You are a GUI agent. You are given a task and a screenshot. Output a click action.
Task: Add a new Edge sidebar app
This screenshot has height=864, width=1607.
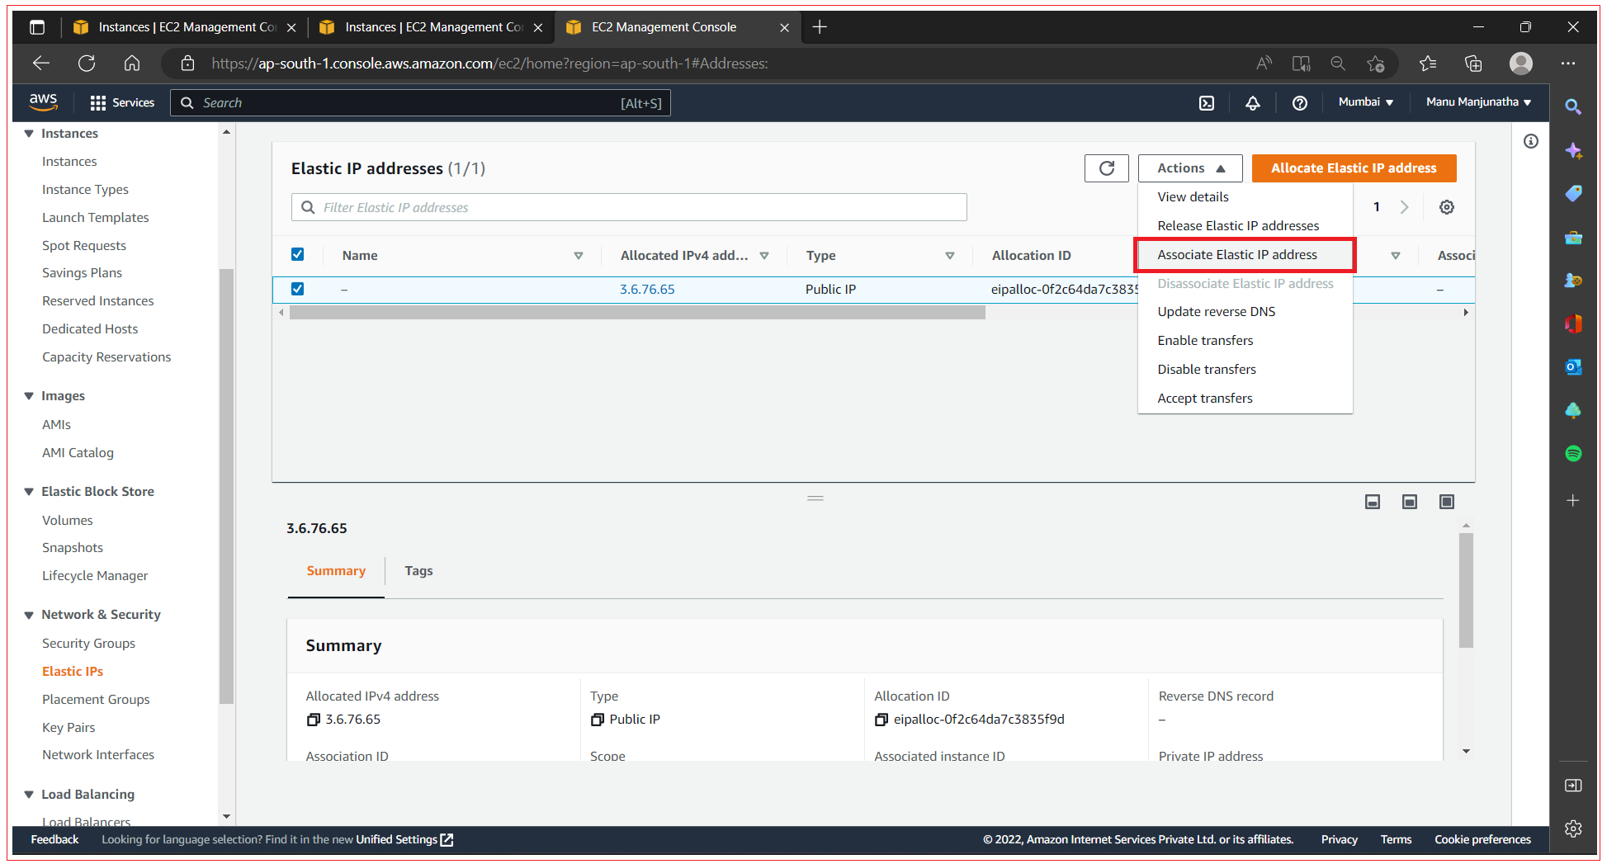pos(1573,500)
